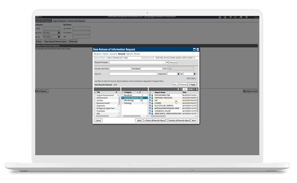
Task: Go to last page of records
Action: (197, 89)
